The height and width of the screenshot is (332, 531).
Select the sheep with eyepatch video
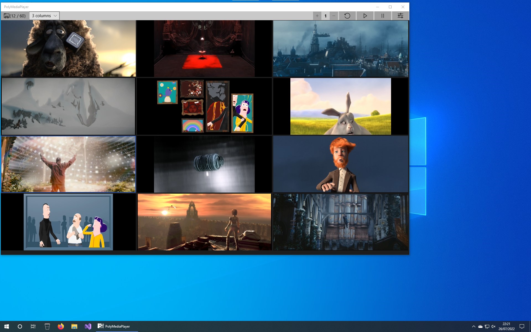tap(68, 48)
